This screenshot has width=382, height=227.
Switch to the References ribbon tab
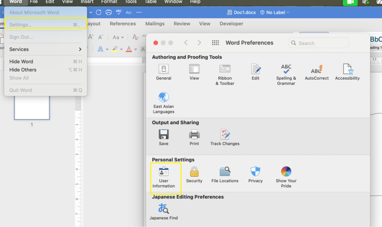pos(123,24)
